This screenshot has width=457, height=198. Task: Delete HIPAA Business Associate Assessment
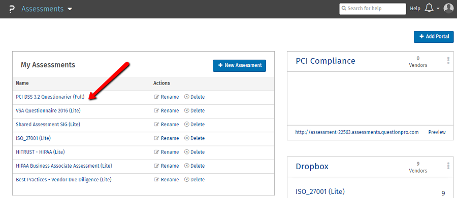[x=194, y=166]
